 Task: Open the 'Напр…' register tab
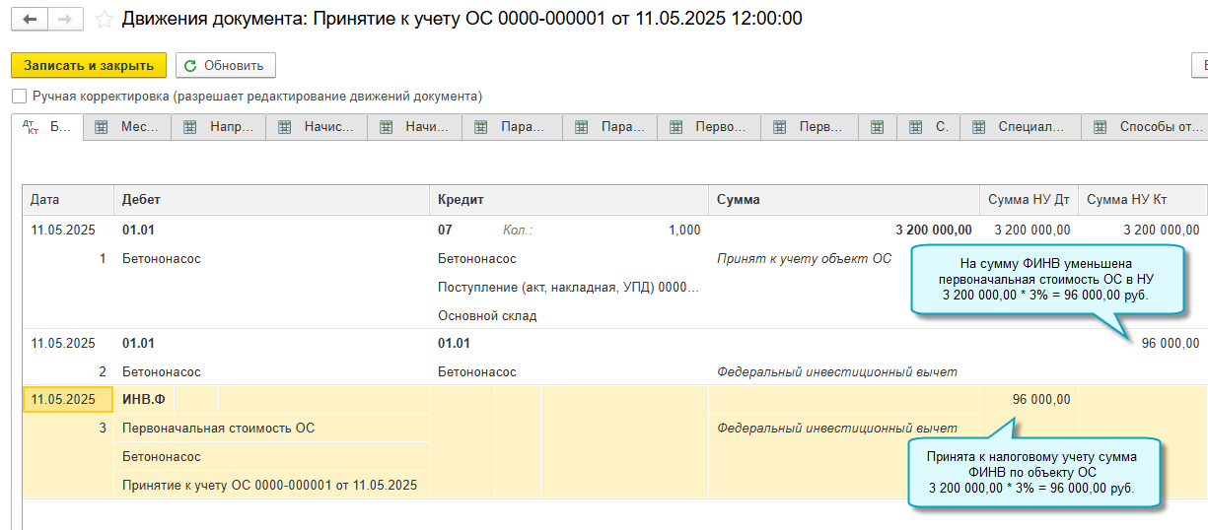(218, 127)
